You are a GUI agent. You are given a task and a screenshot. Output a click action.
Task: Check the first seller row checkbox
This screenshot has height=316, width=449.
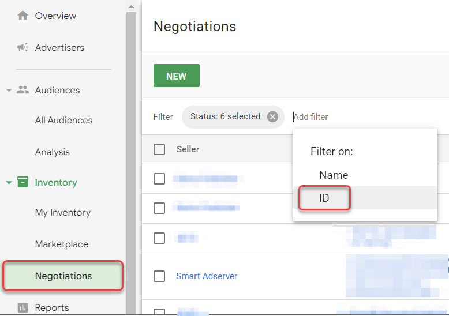[159, 179]
